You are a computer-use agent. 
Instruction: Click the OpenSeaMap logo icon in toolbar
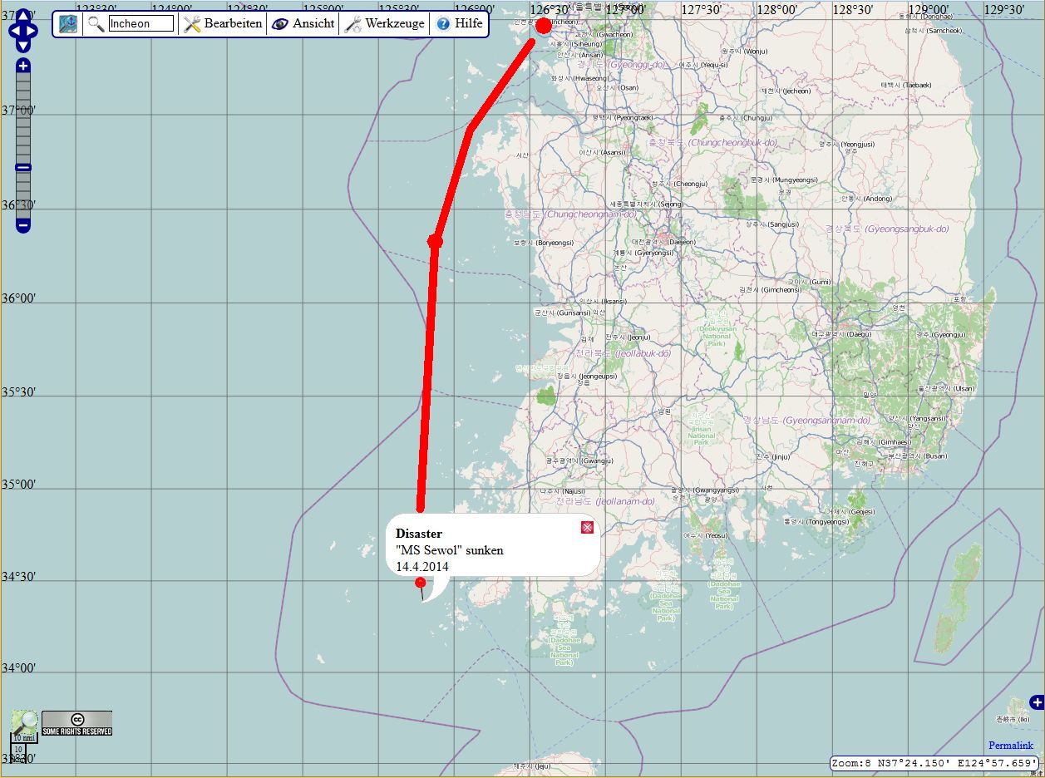68,24
